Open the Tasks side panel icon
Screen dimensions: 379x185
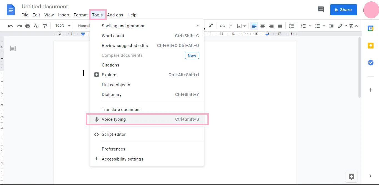coord(370,63)
